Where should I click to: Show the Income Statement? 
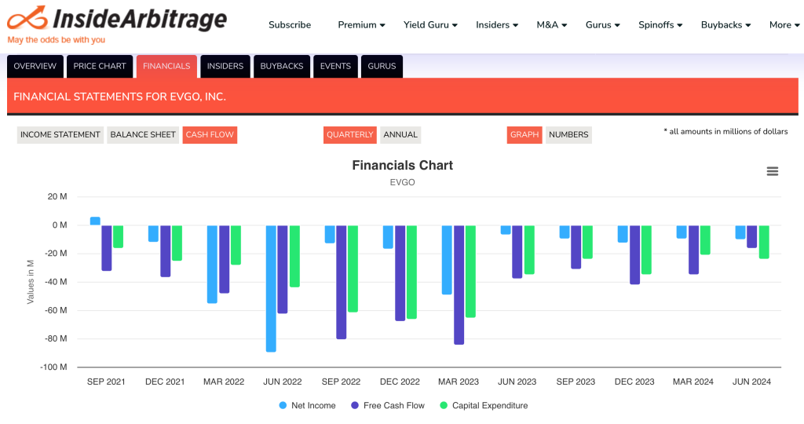[60, 135]
